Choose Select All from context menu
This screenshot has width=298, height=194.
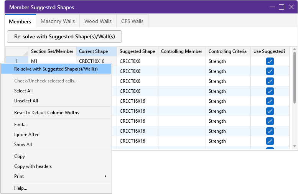[23, 91]
